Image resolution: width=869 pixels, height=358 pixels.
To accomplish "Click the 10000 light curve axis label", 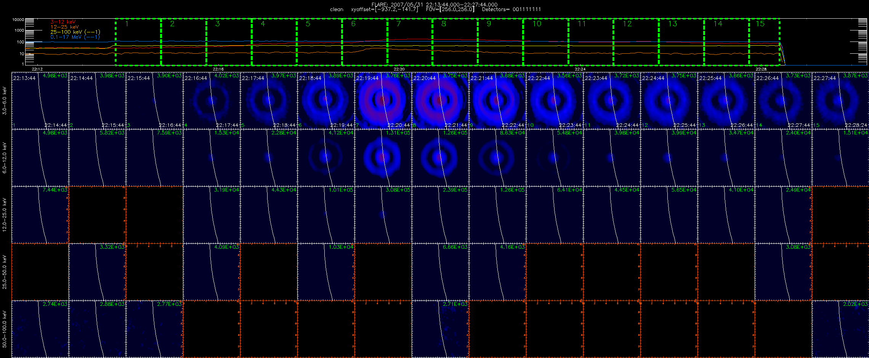I will (18, 19).
